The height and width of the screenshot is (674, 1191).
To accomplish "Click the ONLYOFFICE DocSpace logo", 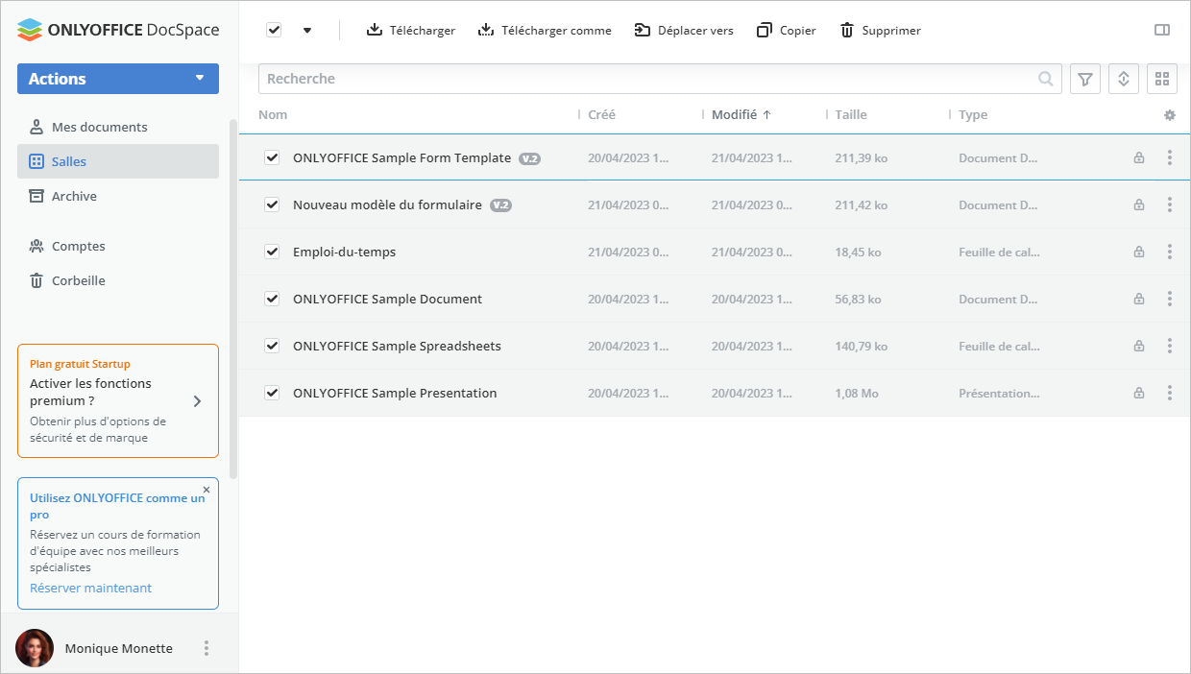I will 118,30.
